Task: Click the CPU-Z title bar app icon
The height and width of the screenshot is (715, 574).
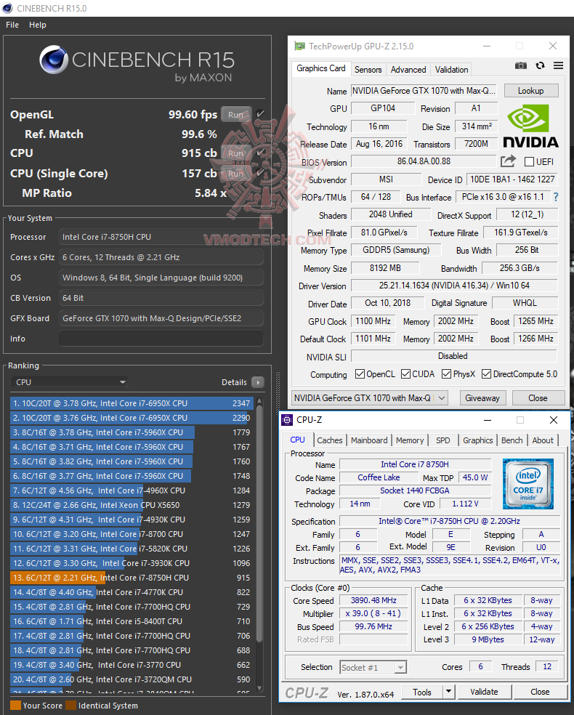Action: point(287,419)
